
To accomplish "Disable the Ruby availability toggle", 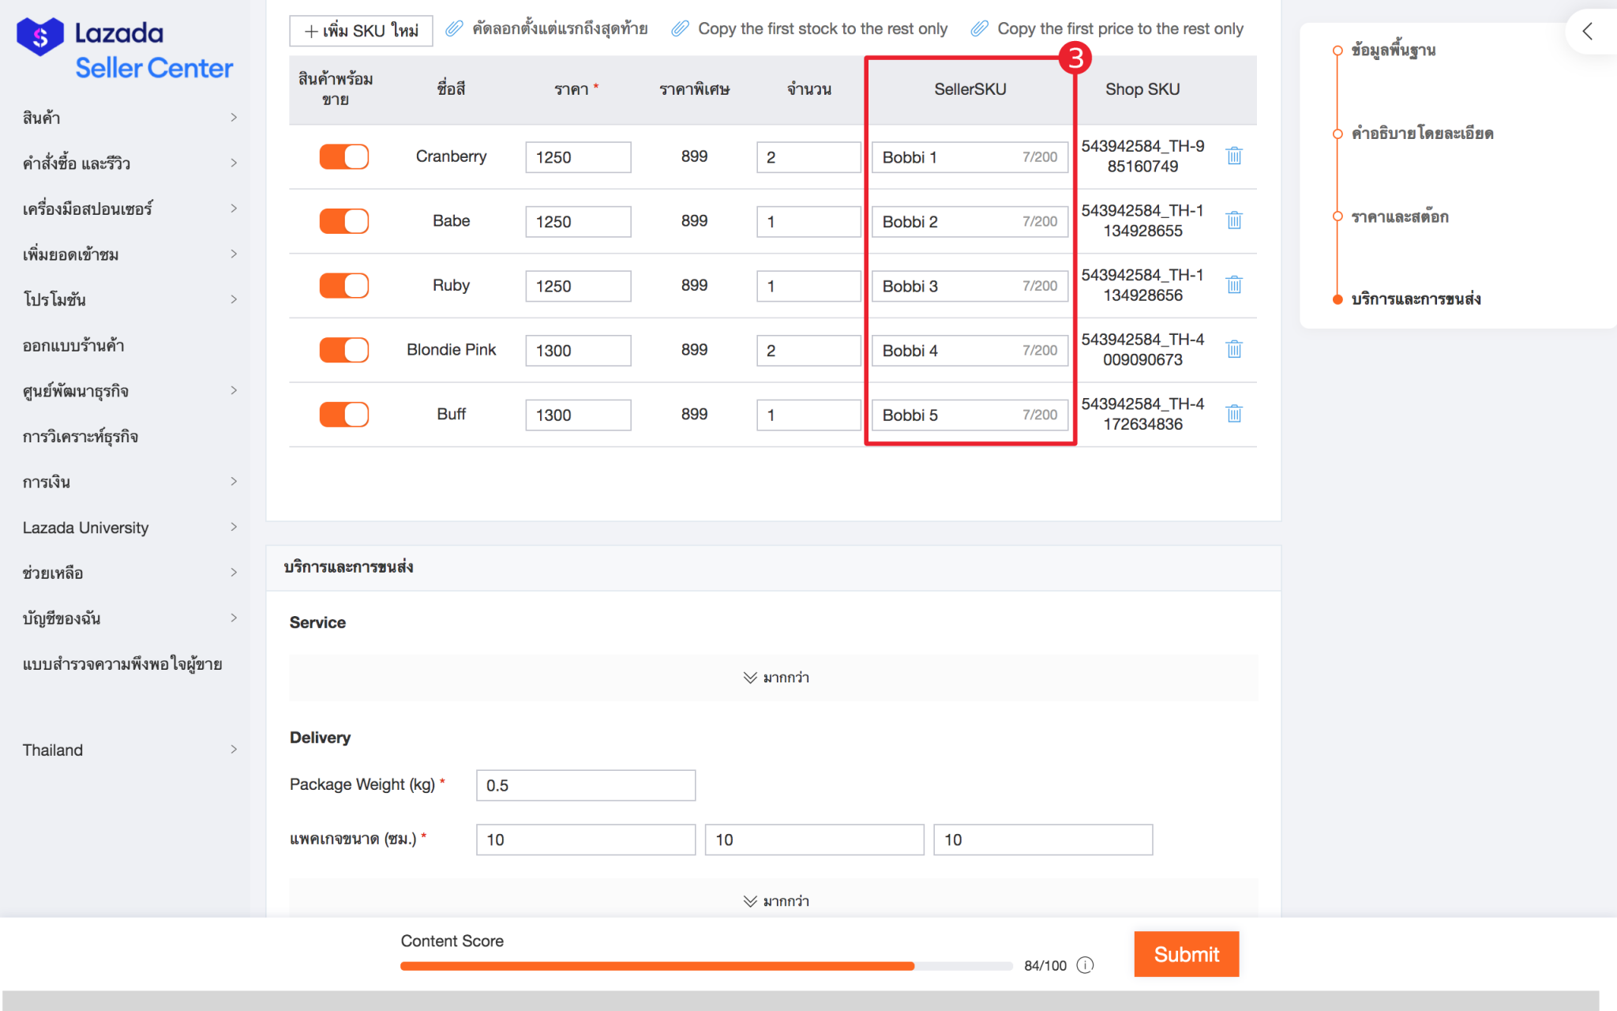I will [x=344, y=285].
